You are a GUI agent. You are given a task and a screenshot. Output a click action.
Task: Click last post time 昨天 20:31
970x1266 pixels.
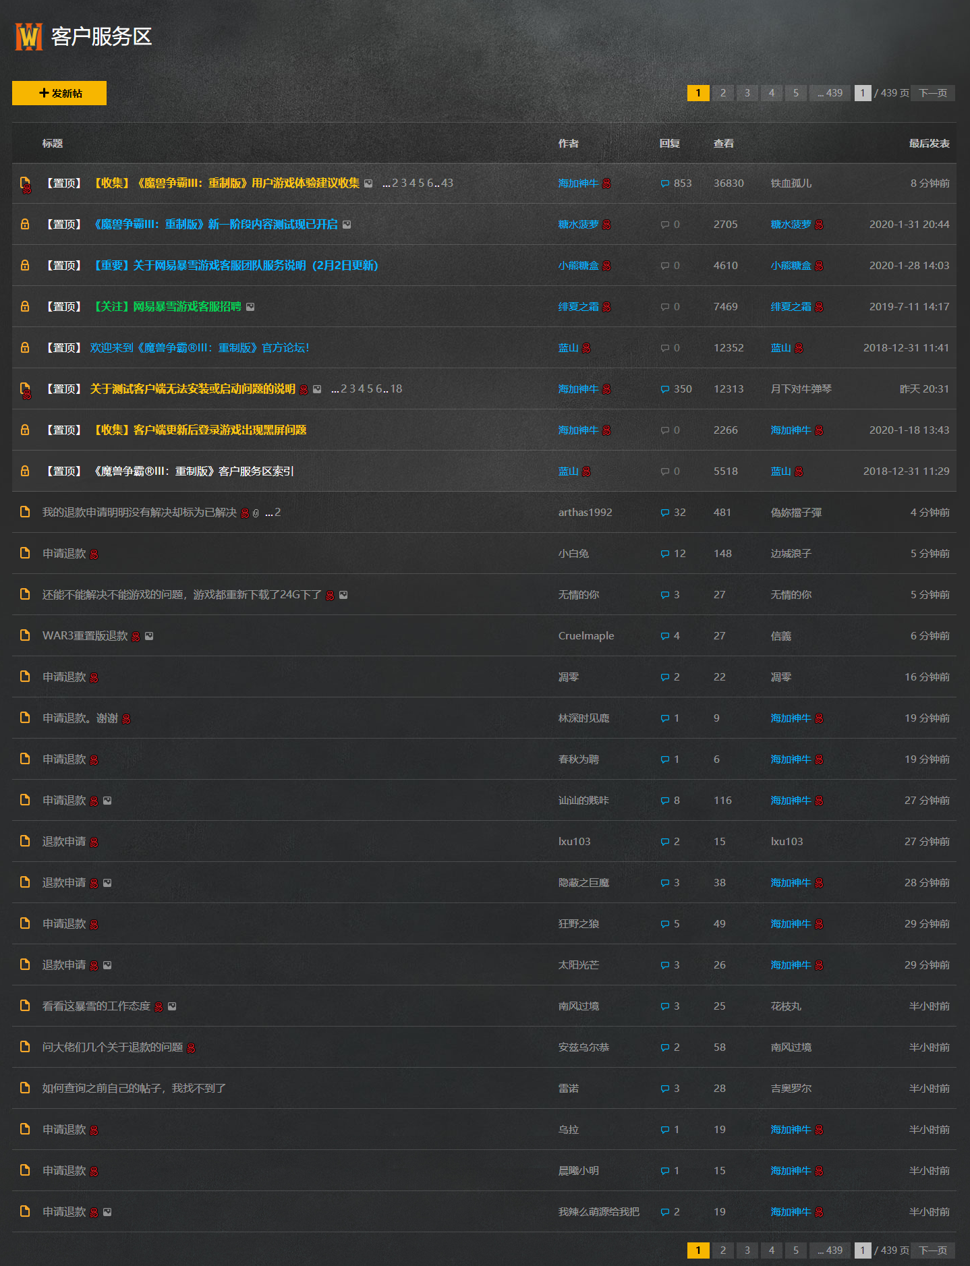click(x=924, y=389)
